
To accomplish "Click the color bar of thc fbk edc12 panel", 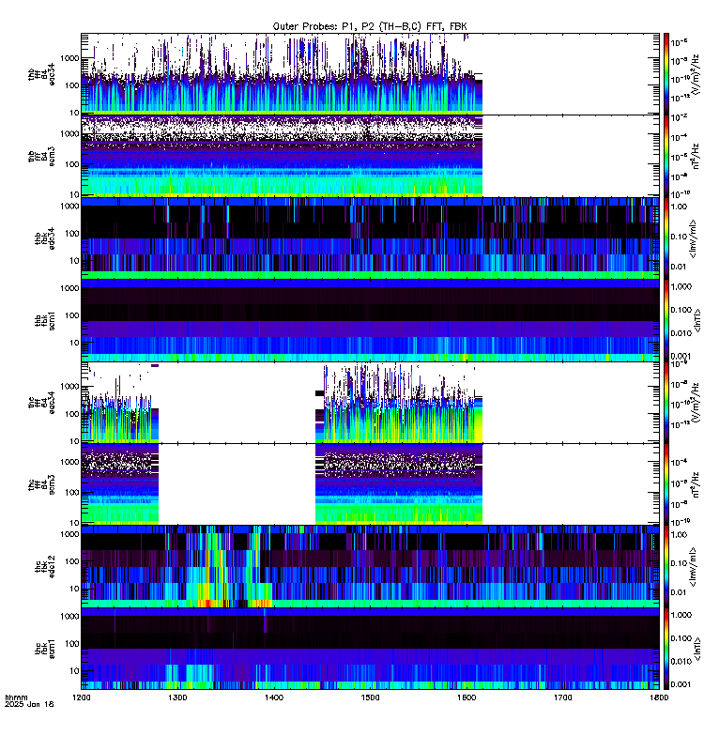I will click(666, 566).
